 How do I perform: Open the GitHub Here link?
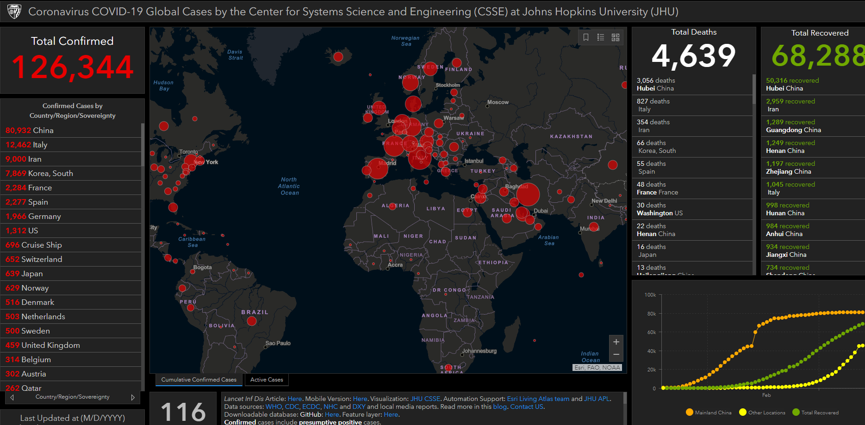pos(332,414)
